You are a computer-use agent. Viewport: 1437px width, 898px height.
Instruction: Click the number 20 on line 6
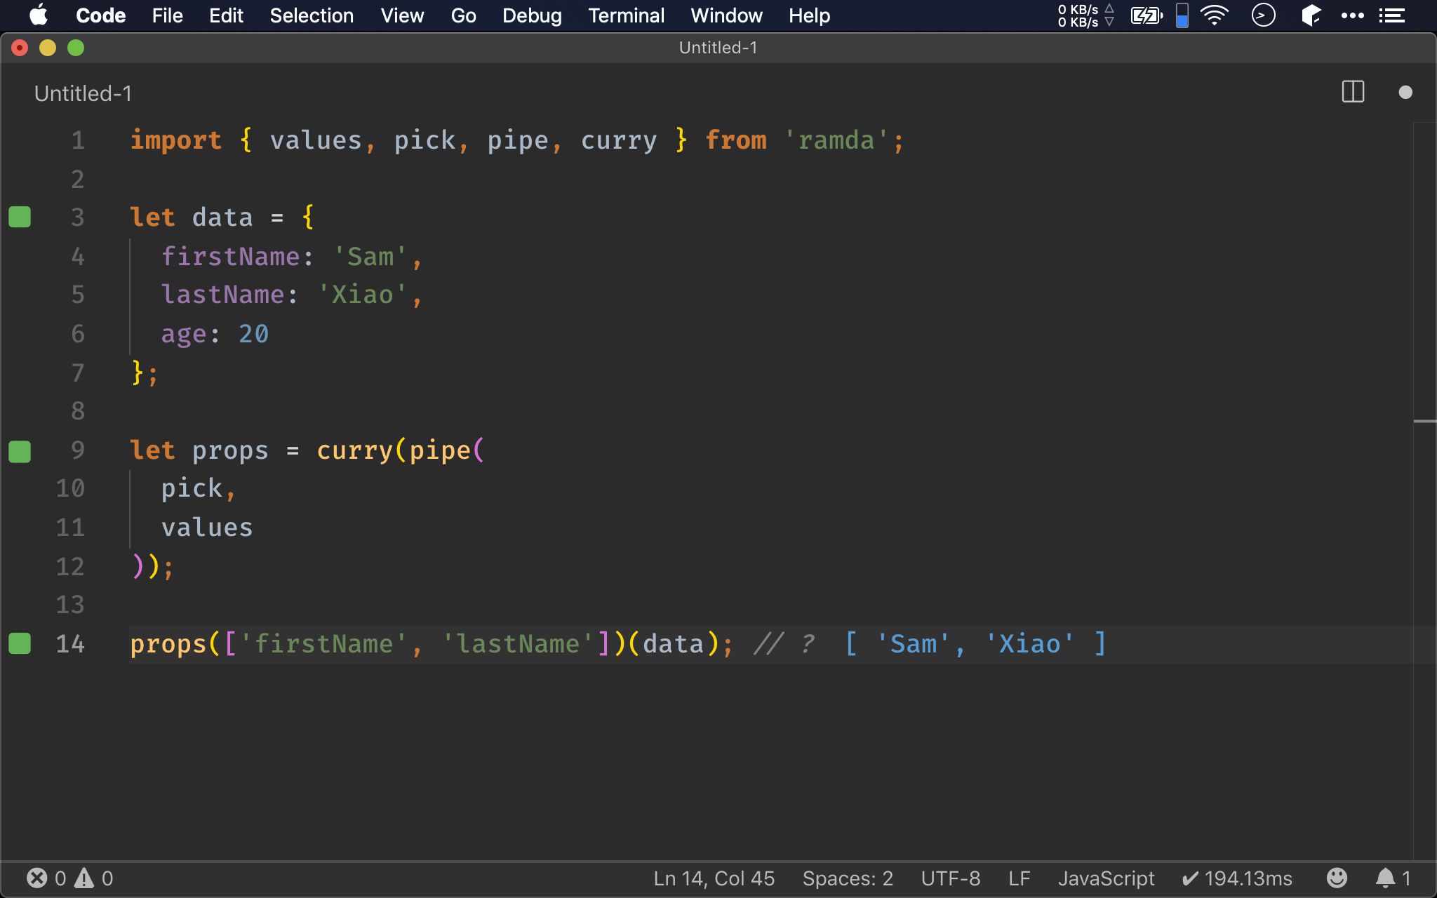253,334
